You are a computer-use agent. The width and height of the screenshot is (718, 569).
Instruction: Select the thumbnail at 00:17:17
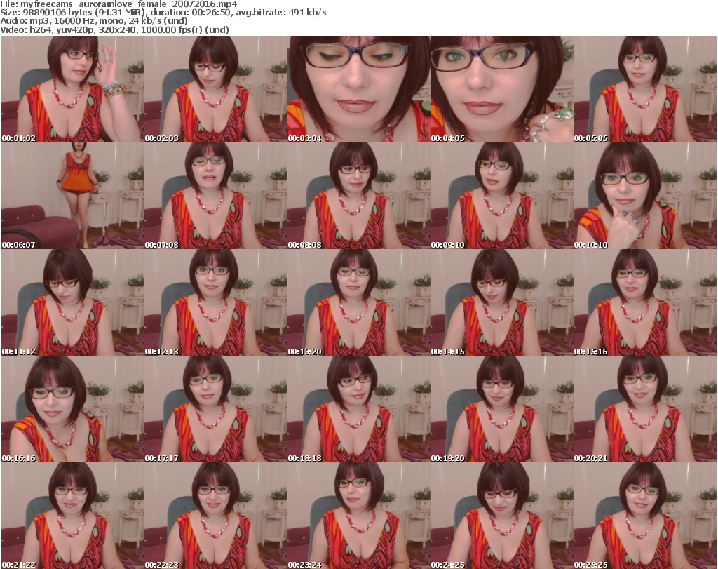point(216,408)
